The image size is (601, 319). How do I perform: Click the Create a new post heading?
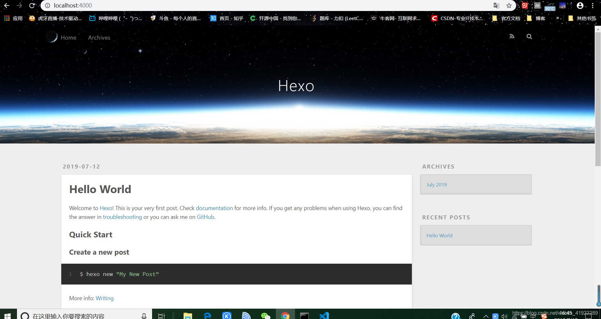tap(99, 252)
